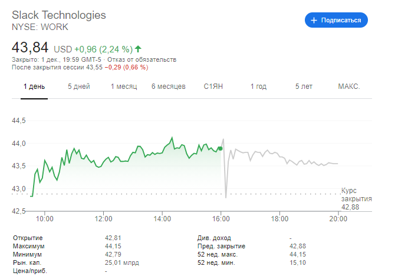Image resolution: width=398 pixels, height=276 pixels.
Task: Click the 20:00 time axis label
Action: point(338,219)
